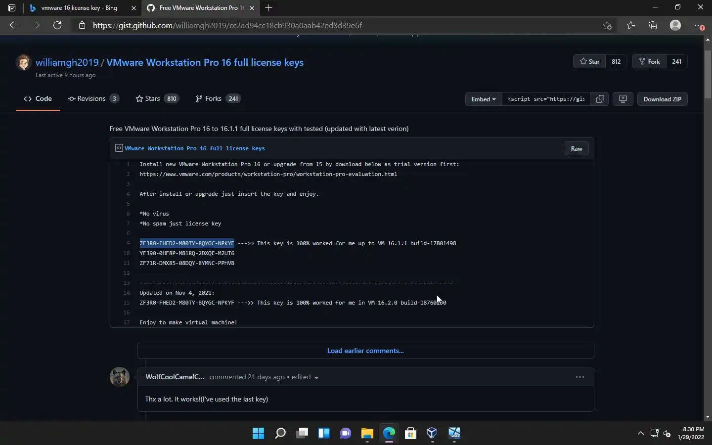Viewport: 712px width, 445px height.
Task: Open the clock showing 8:30 PM
Action: click(x=691, y=433)
